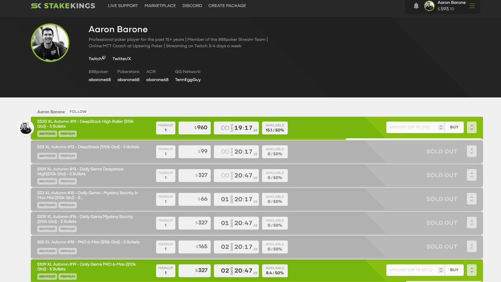Open Aaron's Twitch link

(97, 58)
